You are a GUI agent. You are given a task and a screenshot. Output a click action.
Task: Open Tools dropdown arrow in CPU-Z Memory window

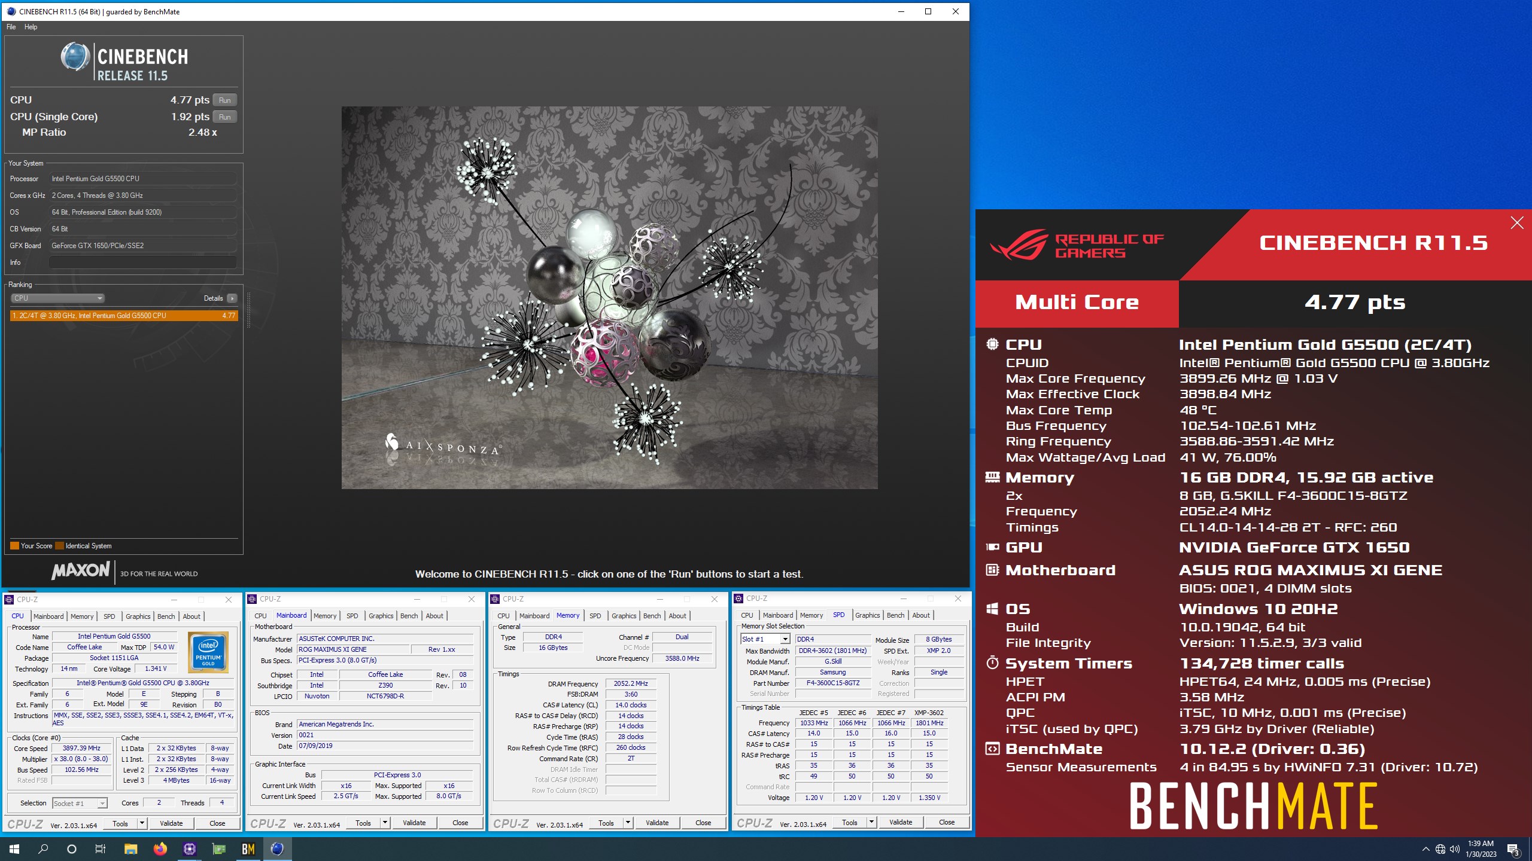(628, 823)
